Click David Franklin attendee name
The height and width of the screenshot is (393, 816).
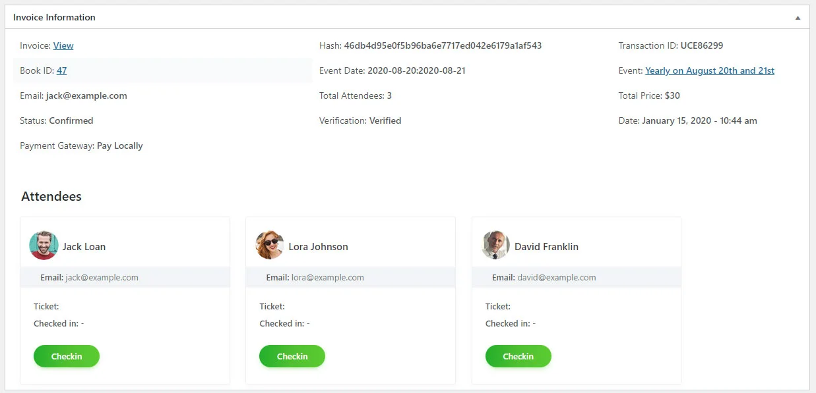coord(546,247)
